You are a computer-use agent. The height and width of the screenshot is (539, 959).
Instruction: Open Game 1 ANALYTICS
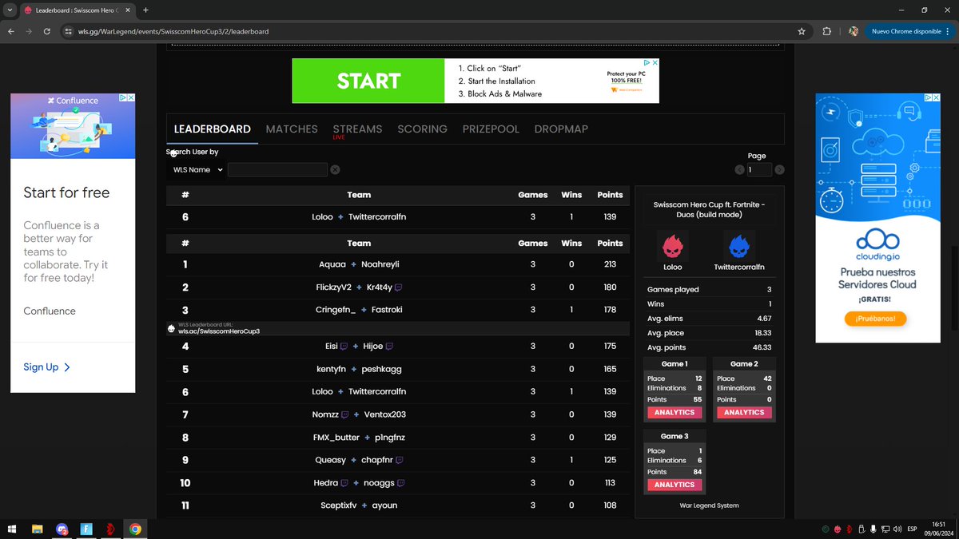coord(674,412)
